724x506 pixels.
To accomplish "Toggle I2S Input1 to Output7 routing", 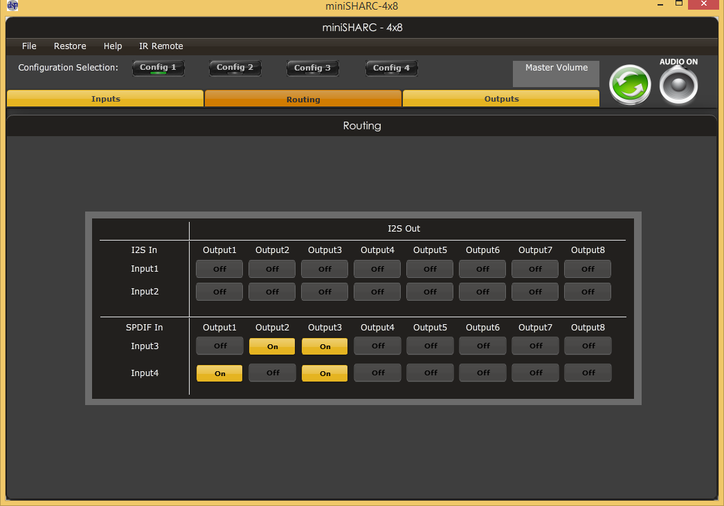I will (x=535, y=269).
